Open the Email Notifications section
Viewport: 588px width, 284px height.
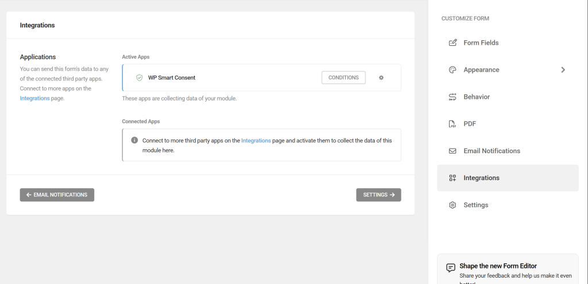[x=508, y=151]
